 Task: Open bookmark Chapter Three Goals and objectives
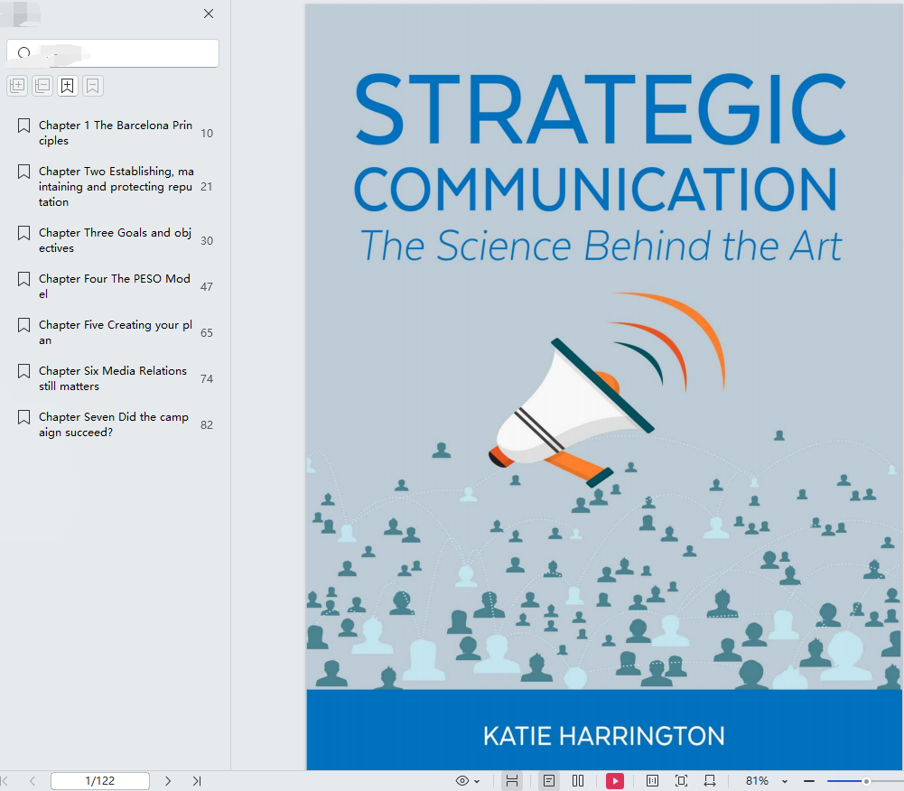pyautogui.click(x=115, y=240)
